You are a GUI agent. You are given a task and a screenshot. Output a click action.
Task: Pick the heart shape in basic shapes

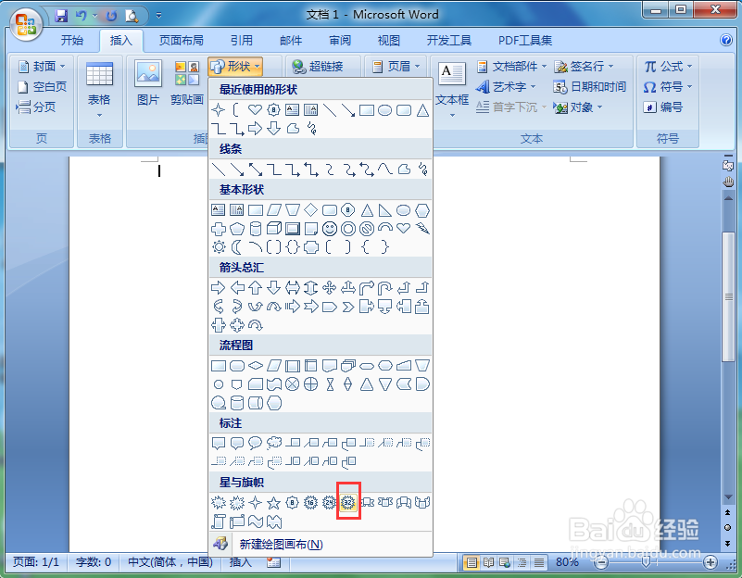point(403,229)
